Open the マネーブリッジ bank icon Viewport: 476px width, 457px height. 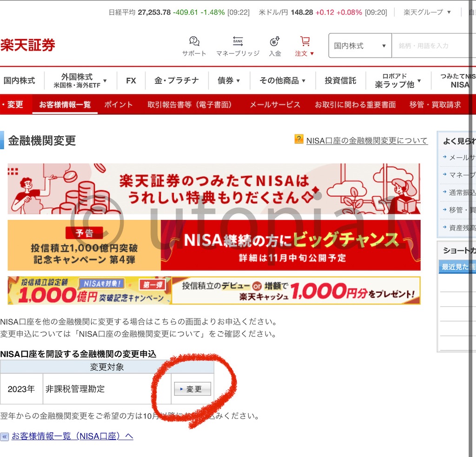click(x=238, y=41)
